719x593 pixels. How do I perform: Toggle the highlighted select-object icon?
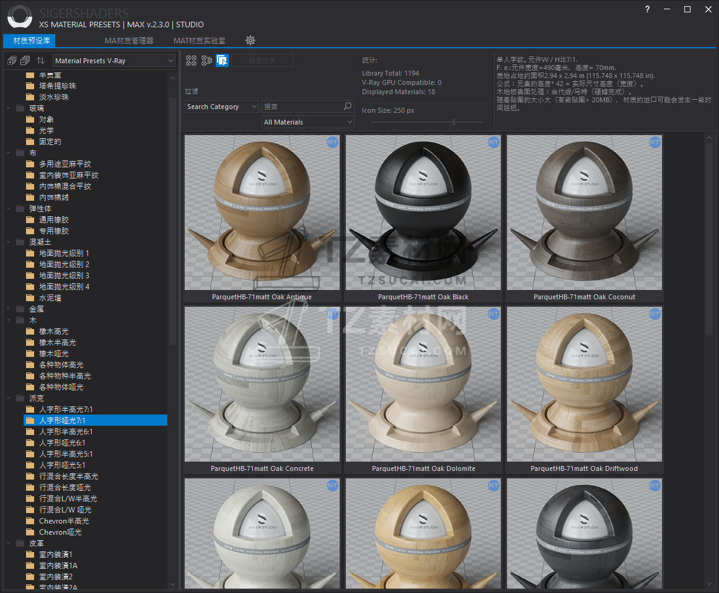(x=223, y=60)
